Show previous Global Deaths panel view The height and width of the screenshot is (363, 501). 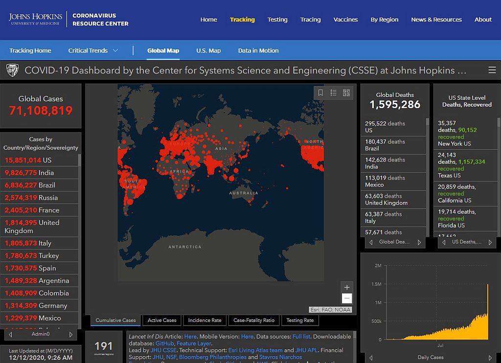click(x=371, y=242)
